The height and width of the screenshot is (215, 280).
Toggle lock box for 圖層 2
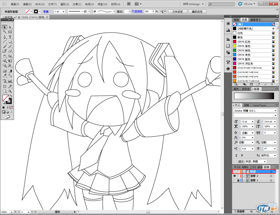pyautogui.click(x=238, y=176)
